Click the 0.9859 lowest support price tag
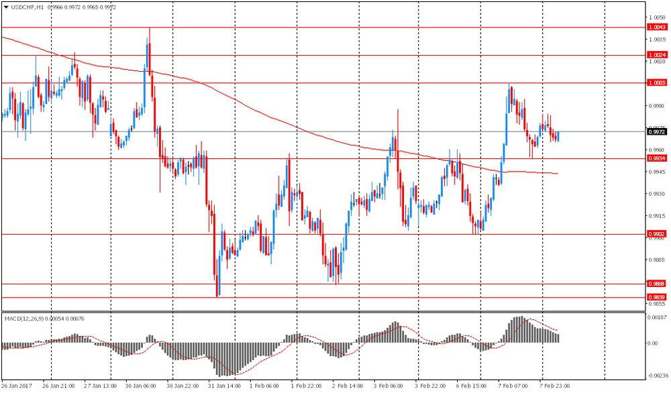This screenshot has height=393, width=671. tap(657, 297)
